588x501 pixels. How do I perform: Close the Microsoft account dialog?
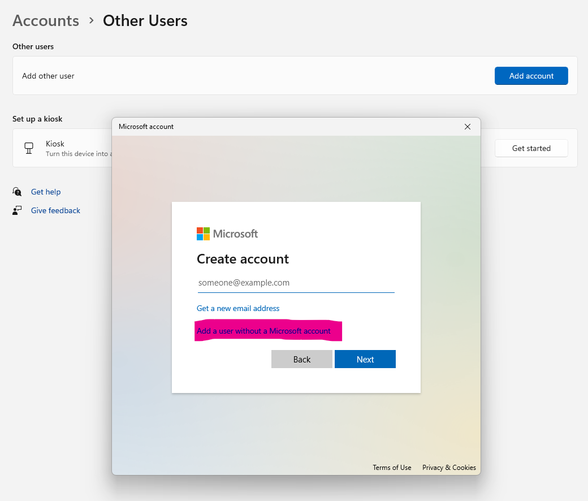click(468, 127)
